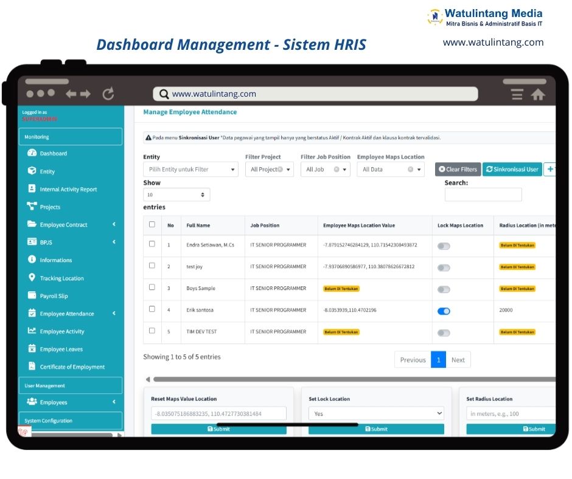Select page 1 in pagination
This screenshot has height=479, width=572.
point(439,360)
